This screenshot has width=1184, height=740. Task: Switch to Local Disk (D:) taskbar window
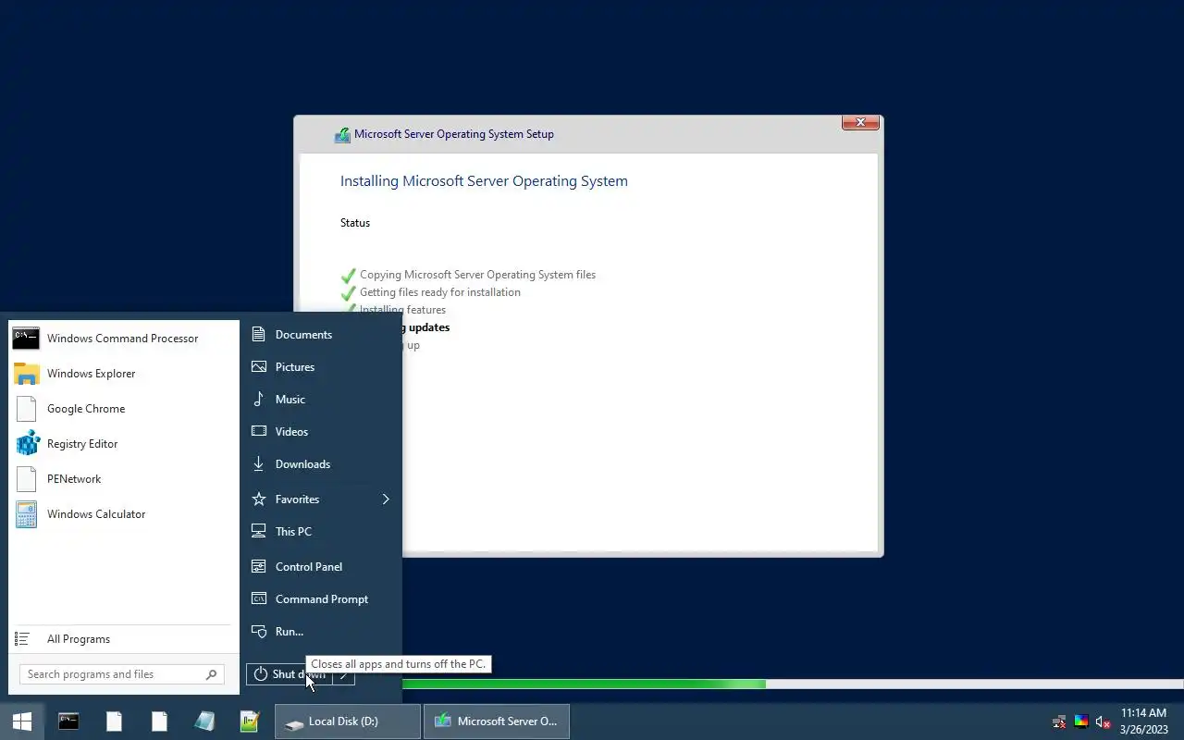coord(348,721)
